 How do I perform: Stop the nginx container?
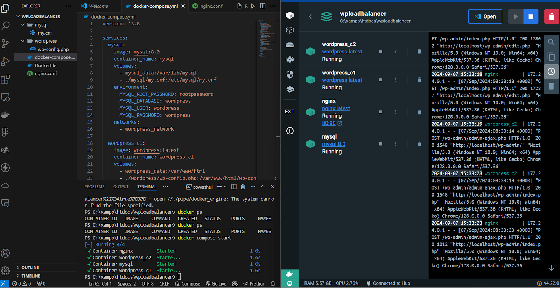[x=380, y=112]
